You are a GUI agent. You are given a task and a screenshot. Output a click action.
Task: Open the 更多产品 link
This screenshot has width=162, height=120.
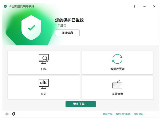(x=108, y=114)
